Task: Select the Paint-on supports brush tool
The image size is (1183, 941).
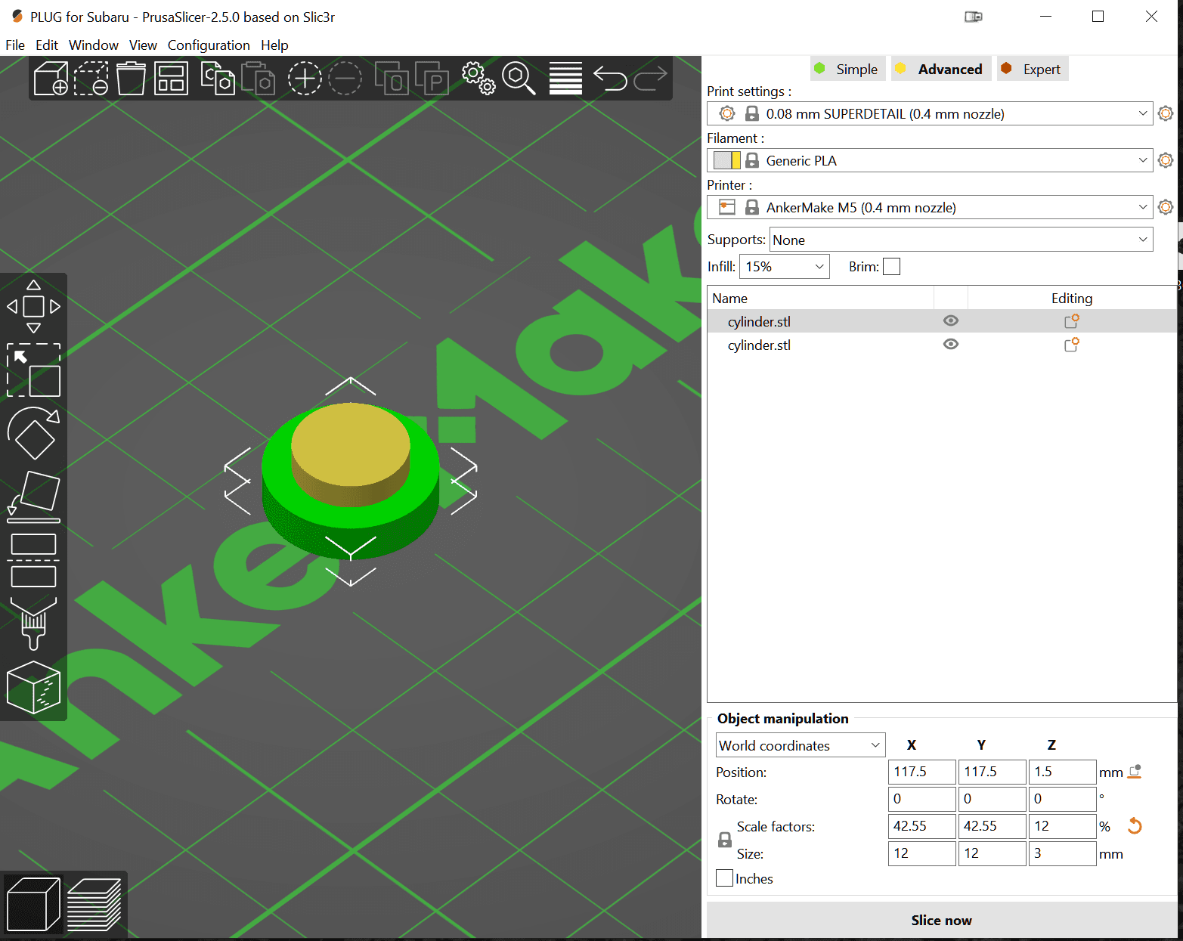Action: pos(33,624)
